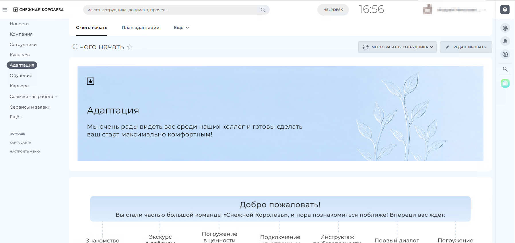Open Новости in the left menu
The height and width of the screenshot is (243, 515).
19,24
